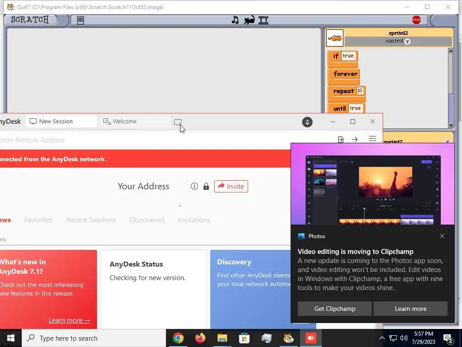Click the Learn more link on What's new card
The width and height of the screenshot is (462, 347).
(x=69, y=320)
